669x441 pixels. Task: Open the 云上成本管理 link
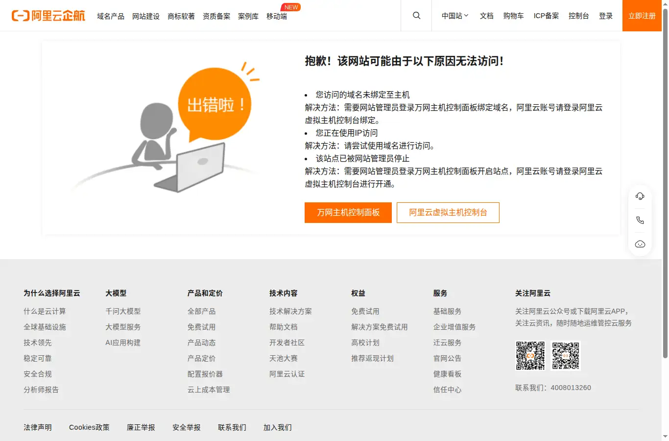tap(209, 390)
